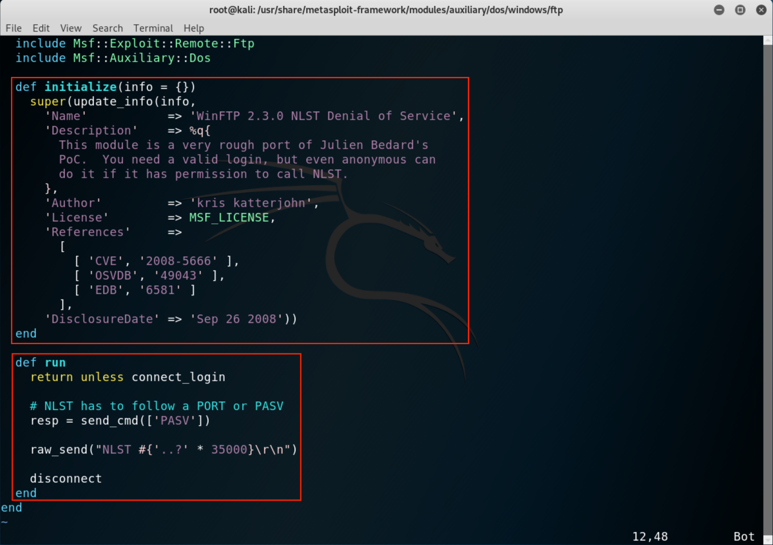Click on 'Julien Bedard's' in description
Screen dimensions: 773x545
(x=374, y=145)
